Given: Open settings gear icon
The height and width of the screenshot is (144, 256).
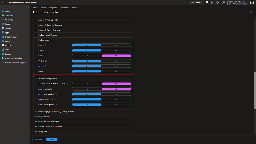Looking at the screenshot, I should coord(212,3).
